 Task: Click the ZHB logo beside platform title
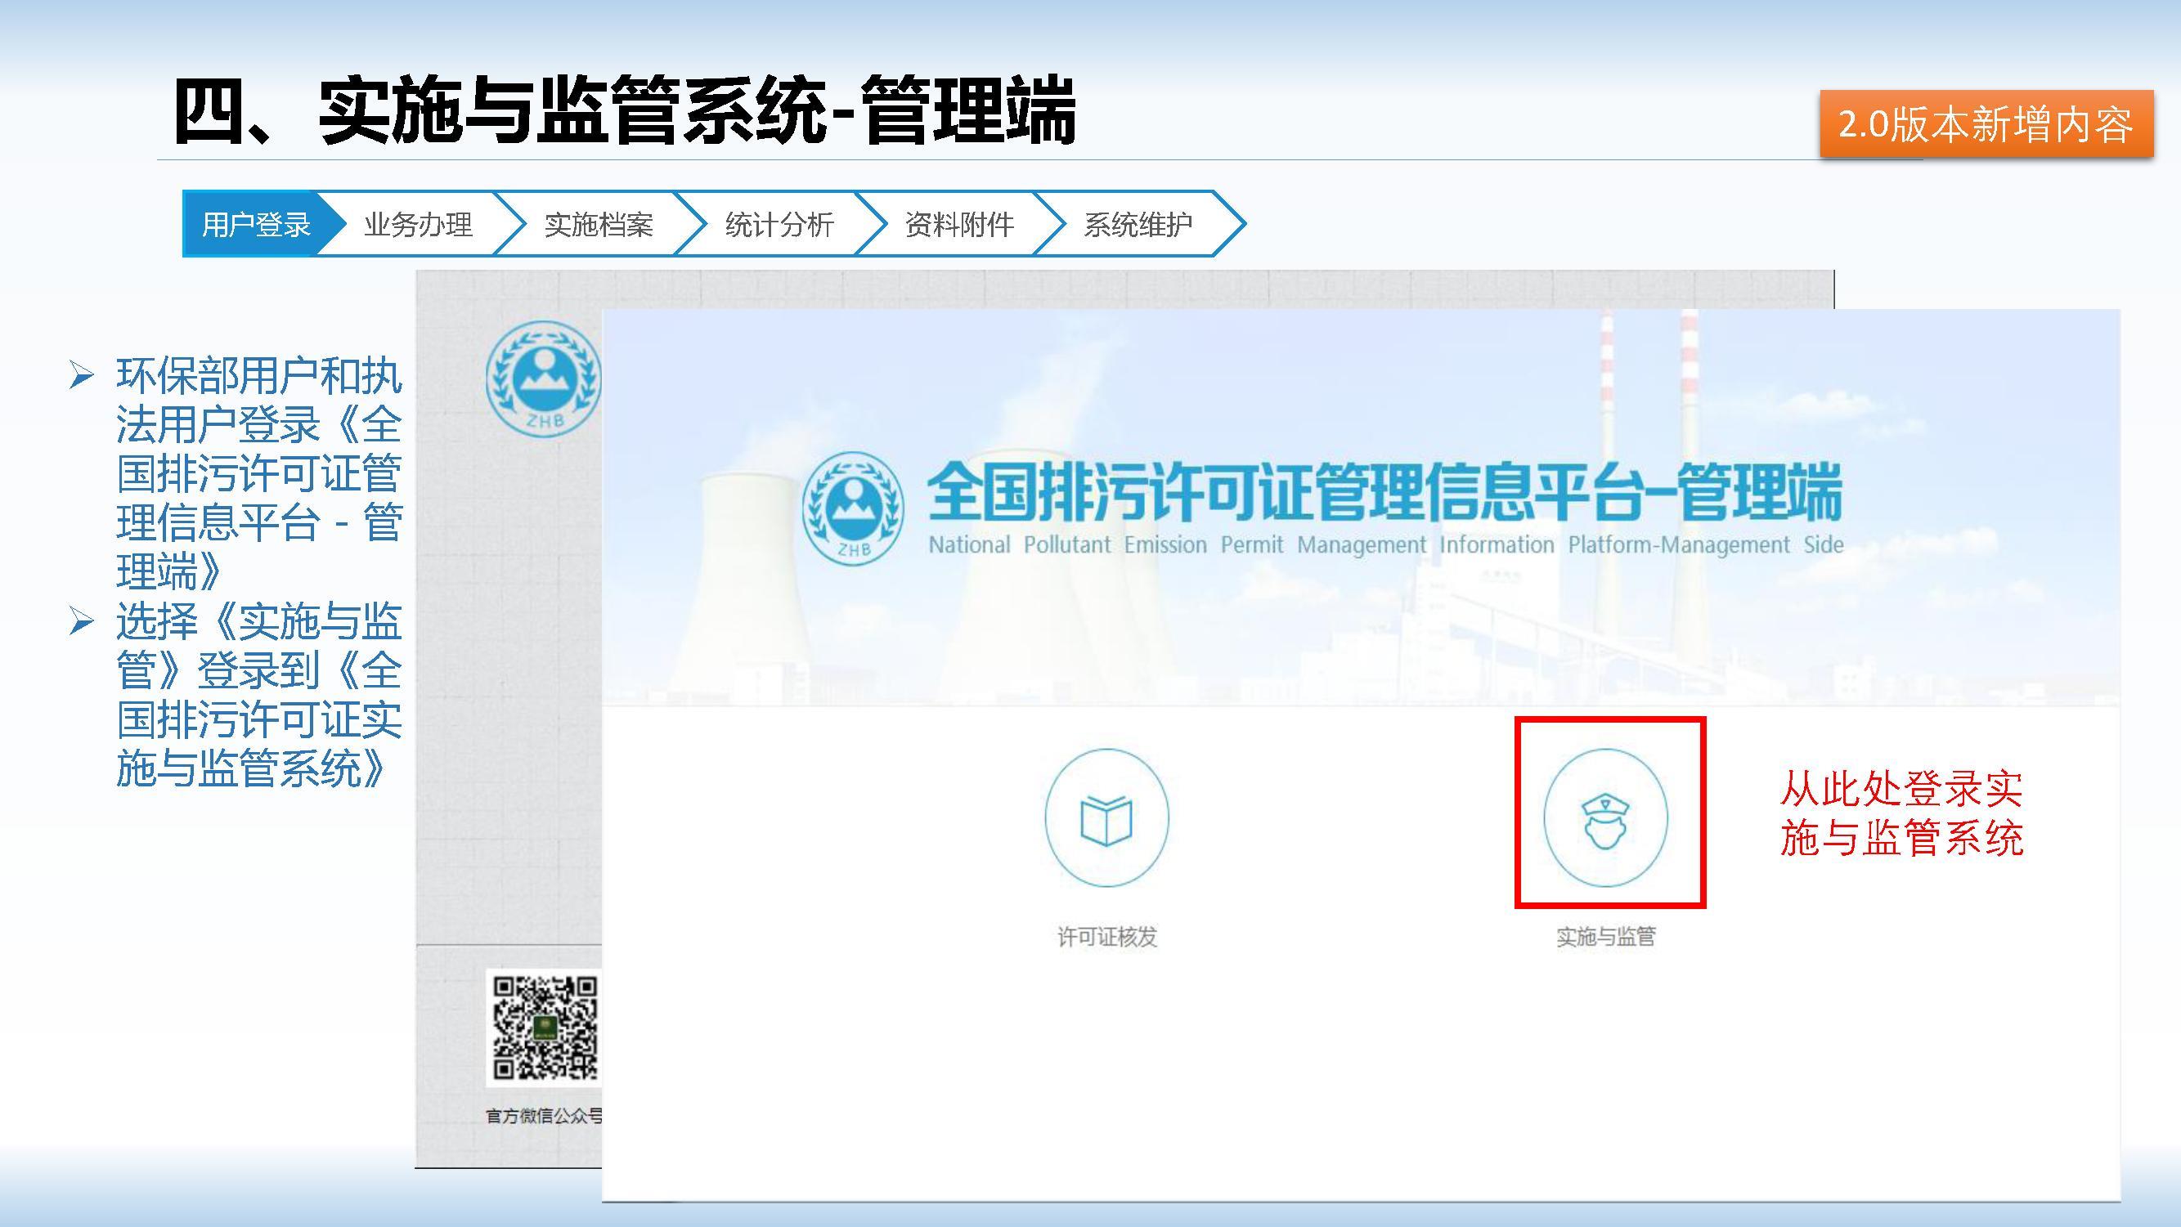coord(853,508)
